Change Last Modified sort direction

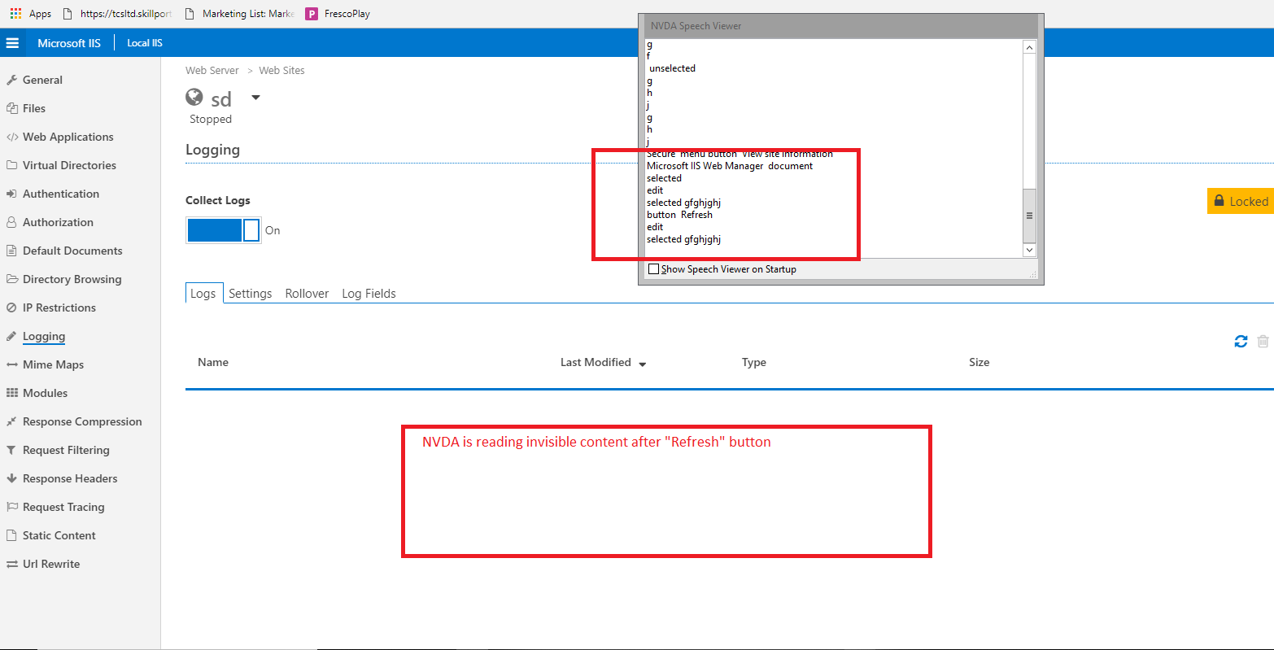[x=643, y=364]
